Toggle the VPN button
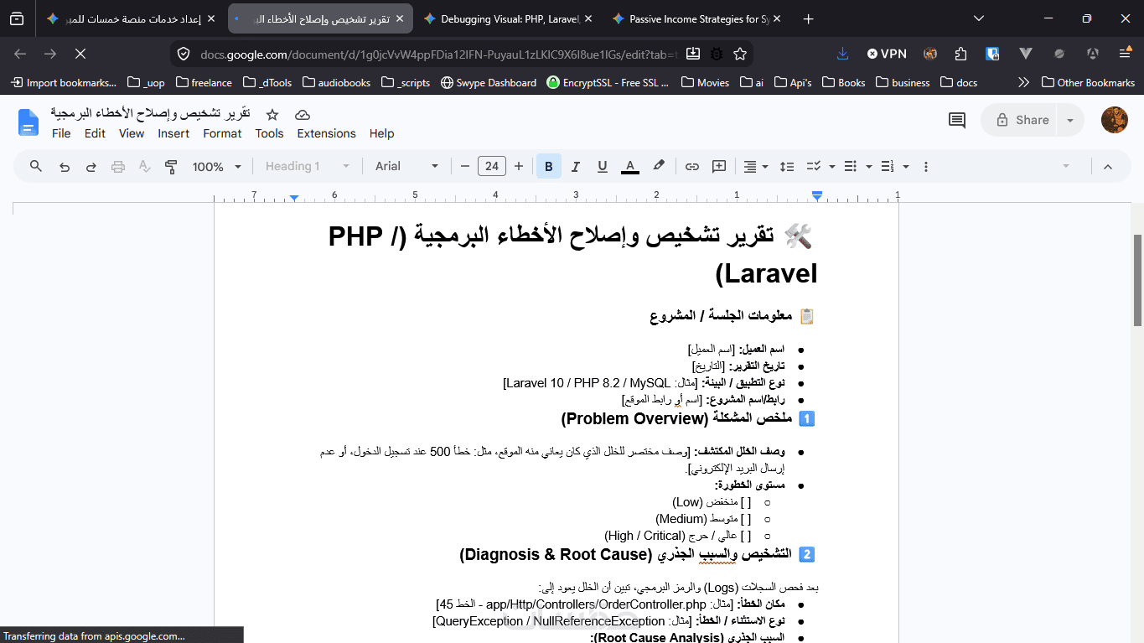 (x=887, y=54)
